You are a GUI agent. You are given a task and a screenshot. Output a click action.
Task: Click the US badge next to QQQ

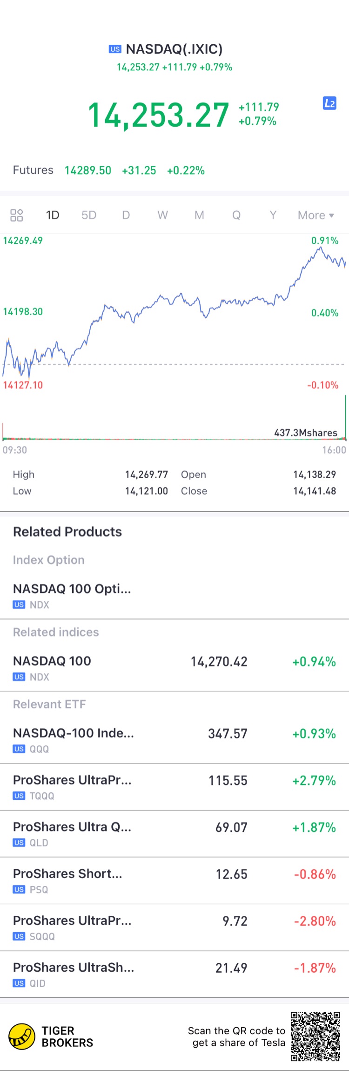click(19, 749)
